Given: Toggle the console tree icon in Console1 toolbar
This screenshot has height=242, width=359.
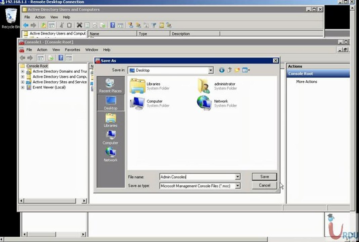Looking at the screenshot, I should (x=41, y=58).
